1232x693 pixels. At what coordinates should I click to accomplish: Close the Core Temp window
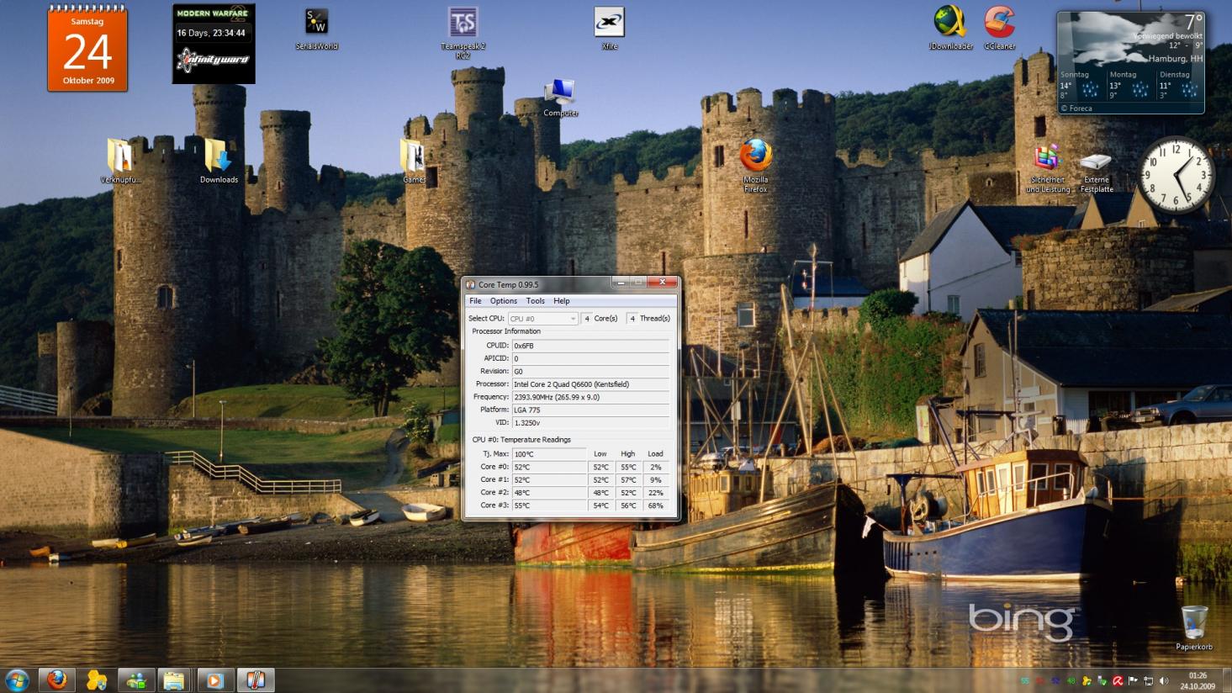662,283
